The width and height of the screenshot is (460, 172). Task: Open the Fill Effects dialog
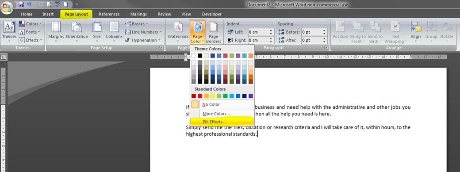(222, 122)
